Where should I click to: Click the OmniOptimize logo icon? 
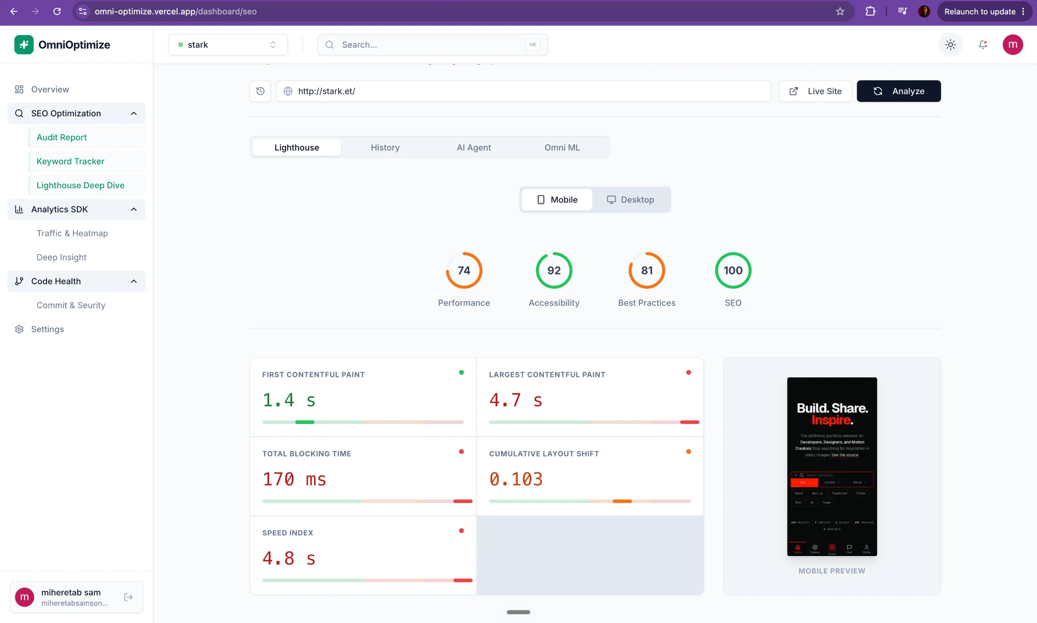[x=24, y=44]
